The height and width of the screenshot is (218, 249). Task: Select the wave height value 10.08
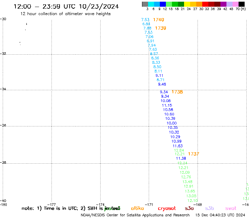tap(166, 101)
